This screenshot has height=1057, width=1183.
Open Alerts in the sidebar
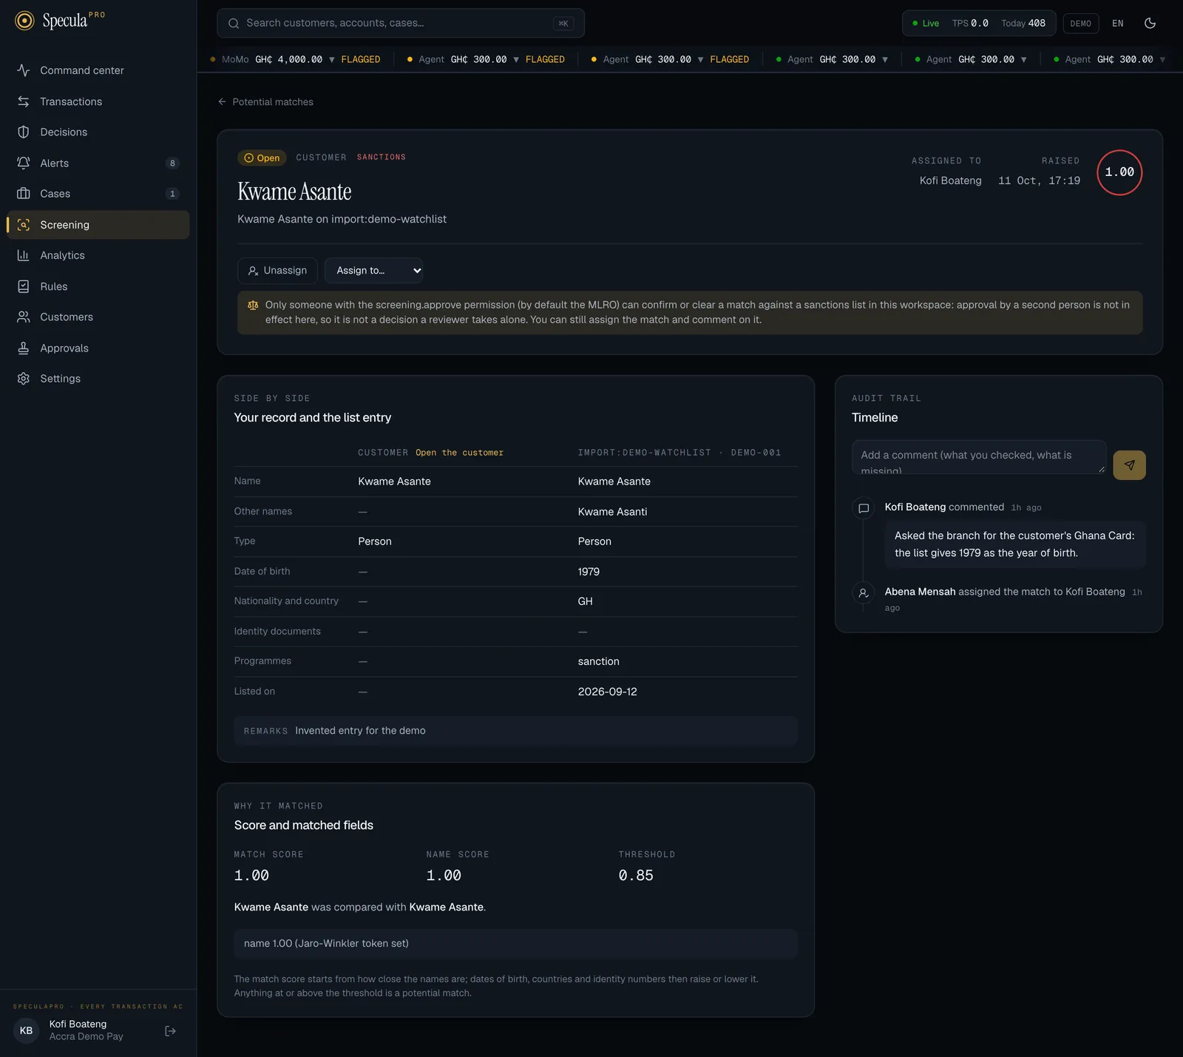point(98,163)
